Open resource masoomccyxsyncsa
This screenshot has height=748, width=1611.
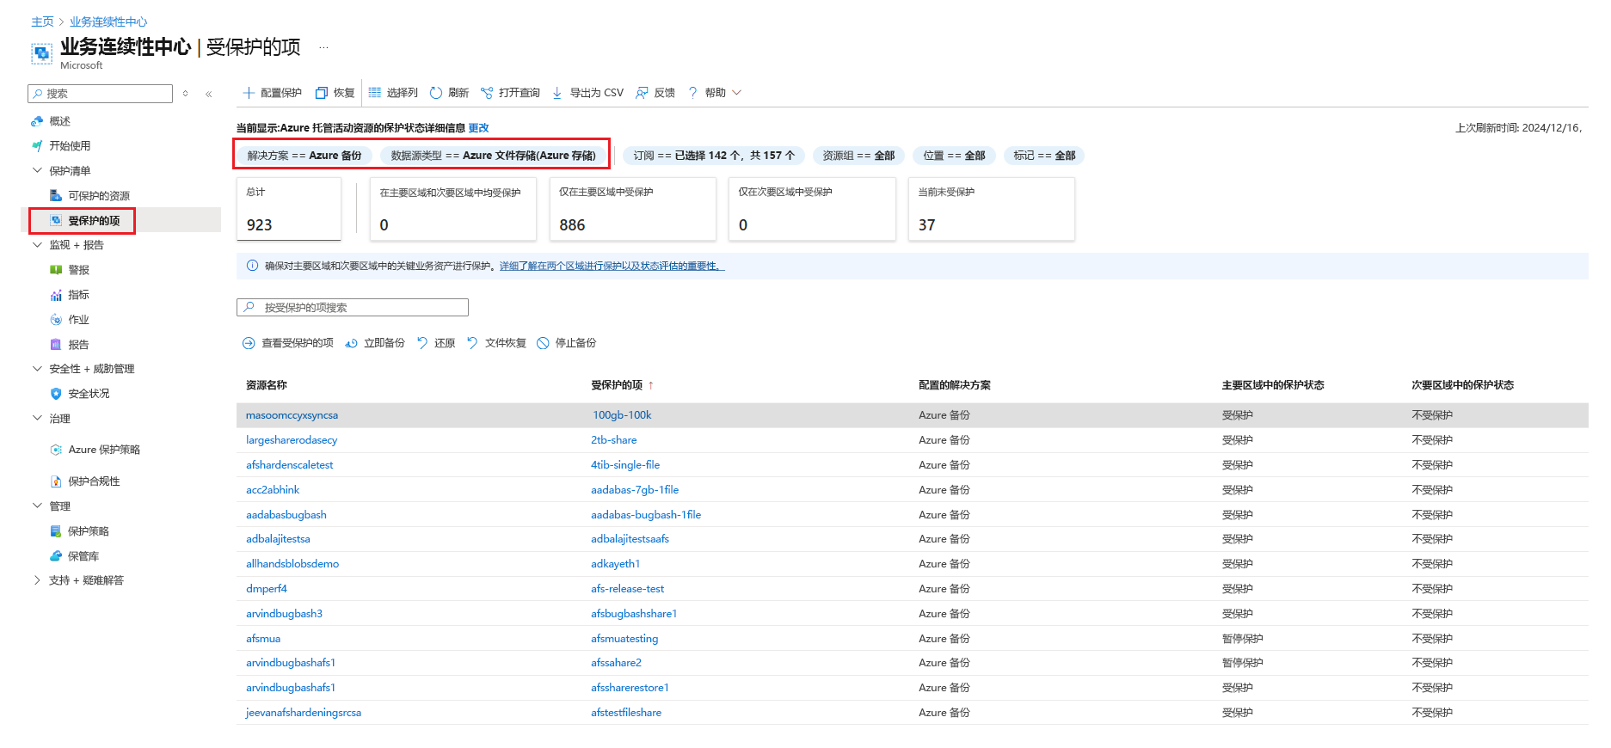pyautogui.click(x=292, y=415)
